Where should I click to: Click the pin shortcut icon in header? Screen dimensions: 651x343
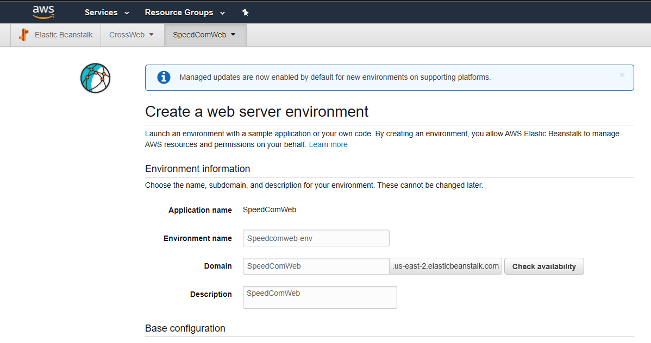pos(245,12)
